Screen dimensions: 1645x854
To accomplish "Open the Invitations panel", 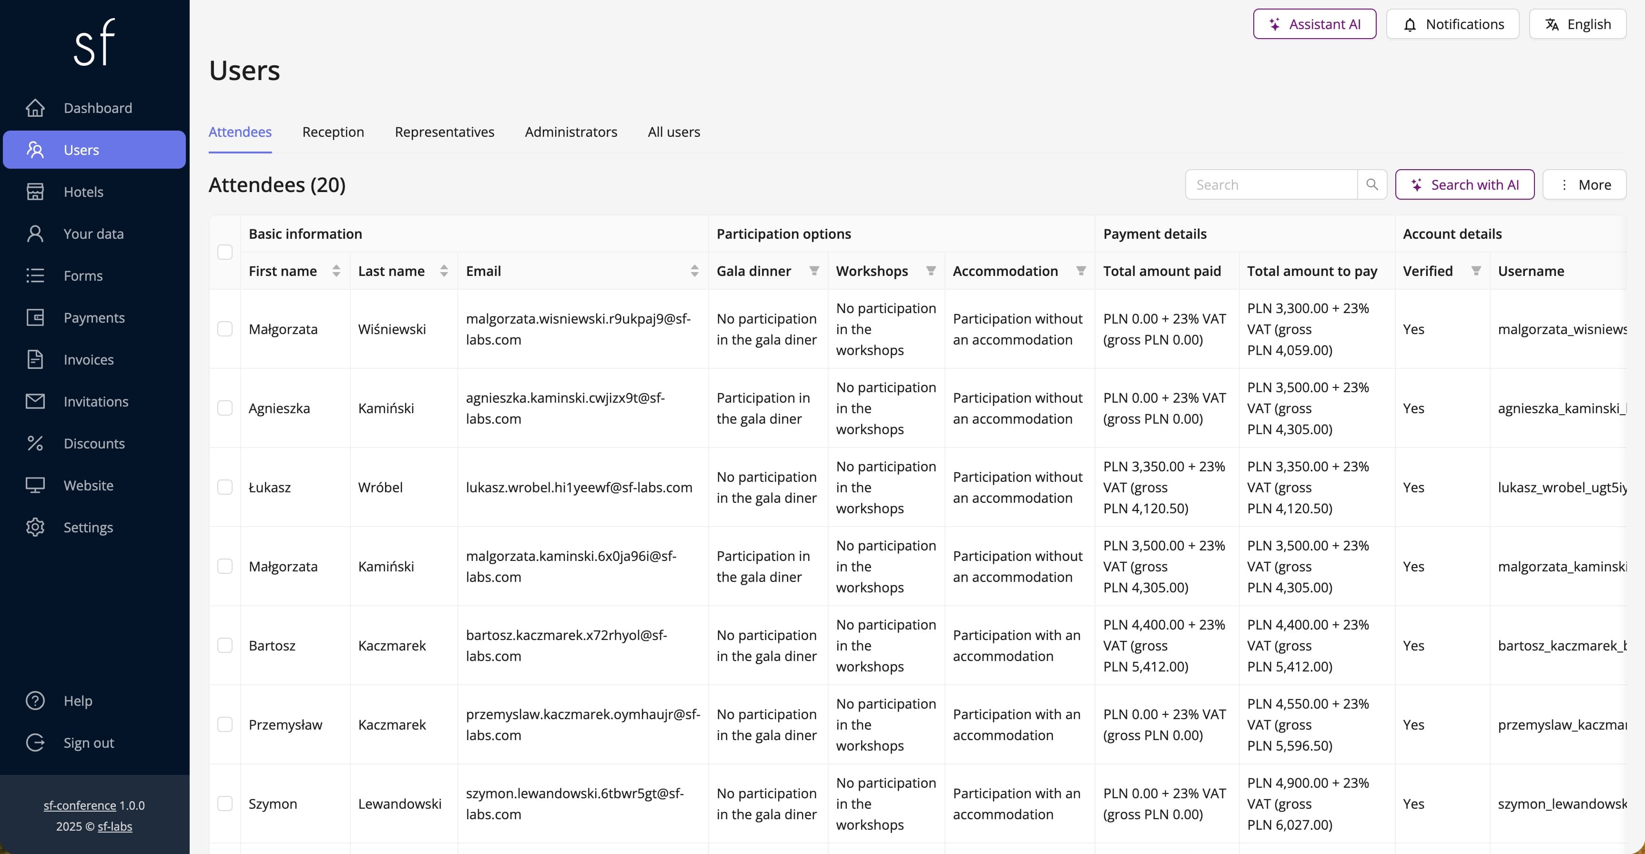I will pyautogui.click(x=96, y=401).
